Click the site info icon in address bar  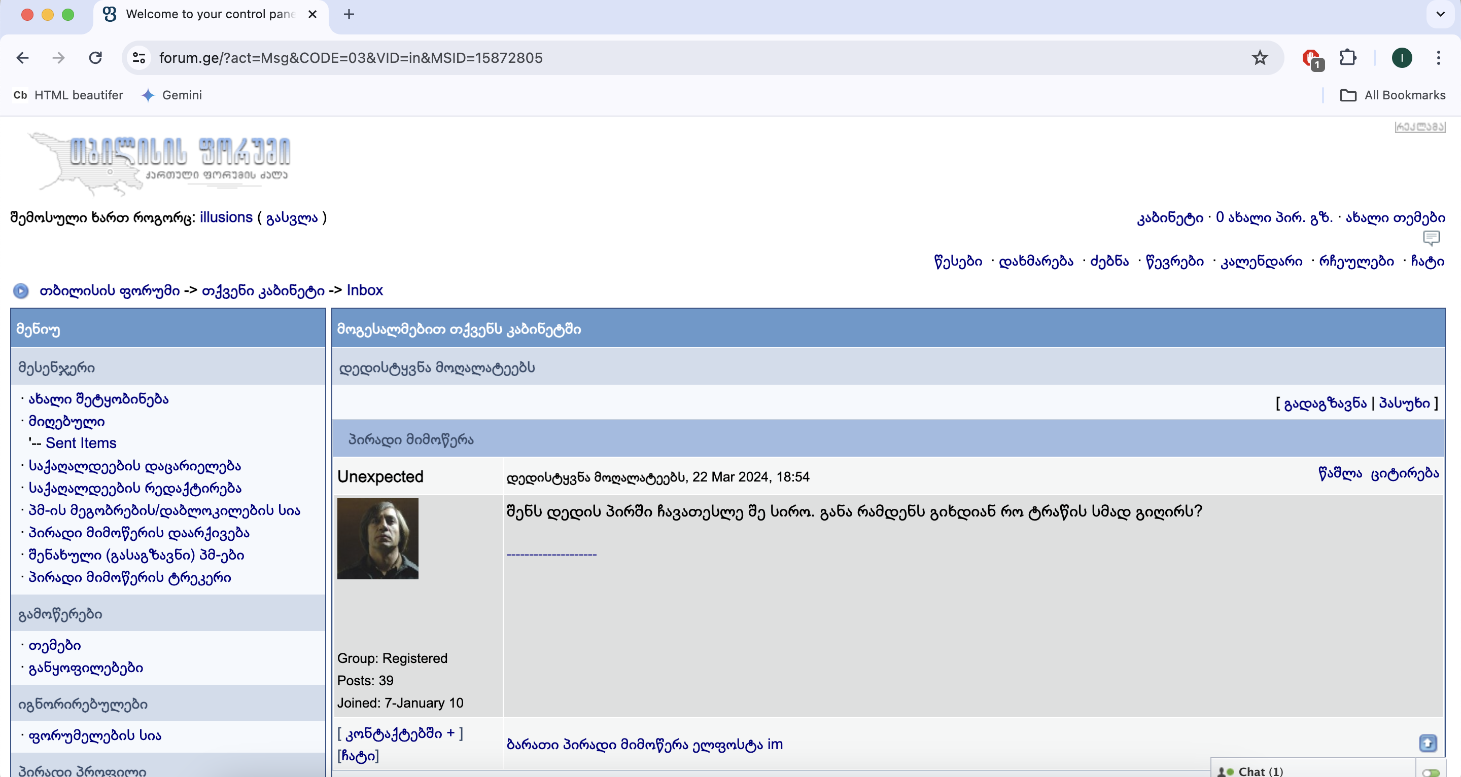pyautogui.click(x=139, y=58)
